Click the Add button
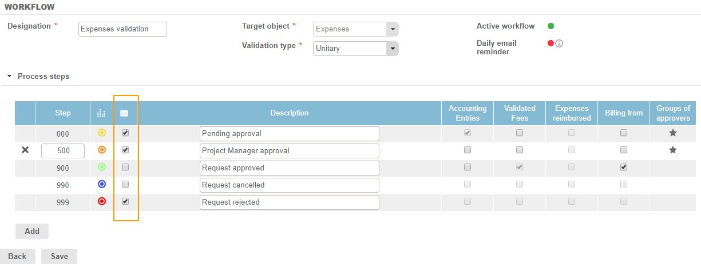 tap(32, 231)
